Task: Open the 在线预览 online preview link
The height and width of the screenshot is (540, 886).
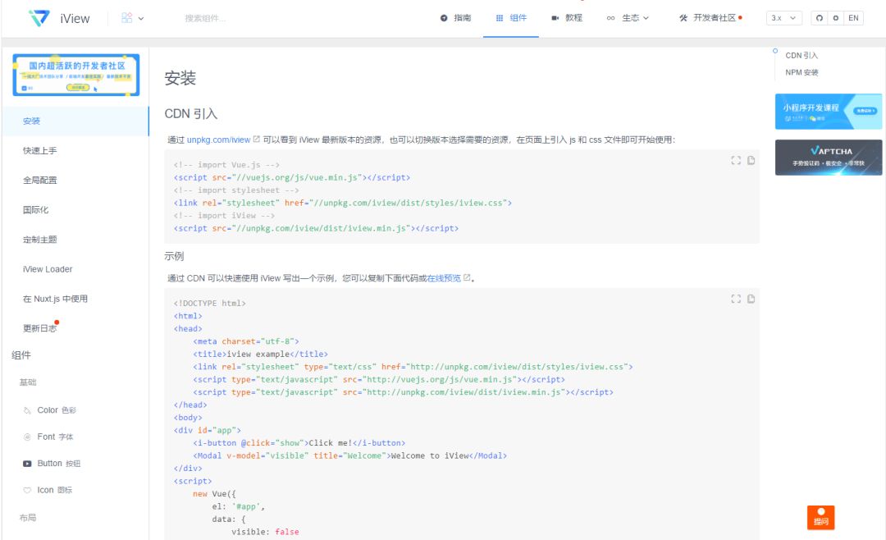Action: [x=444, y=278]
